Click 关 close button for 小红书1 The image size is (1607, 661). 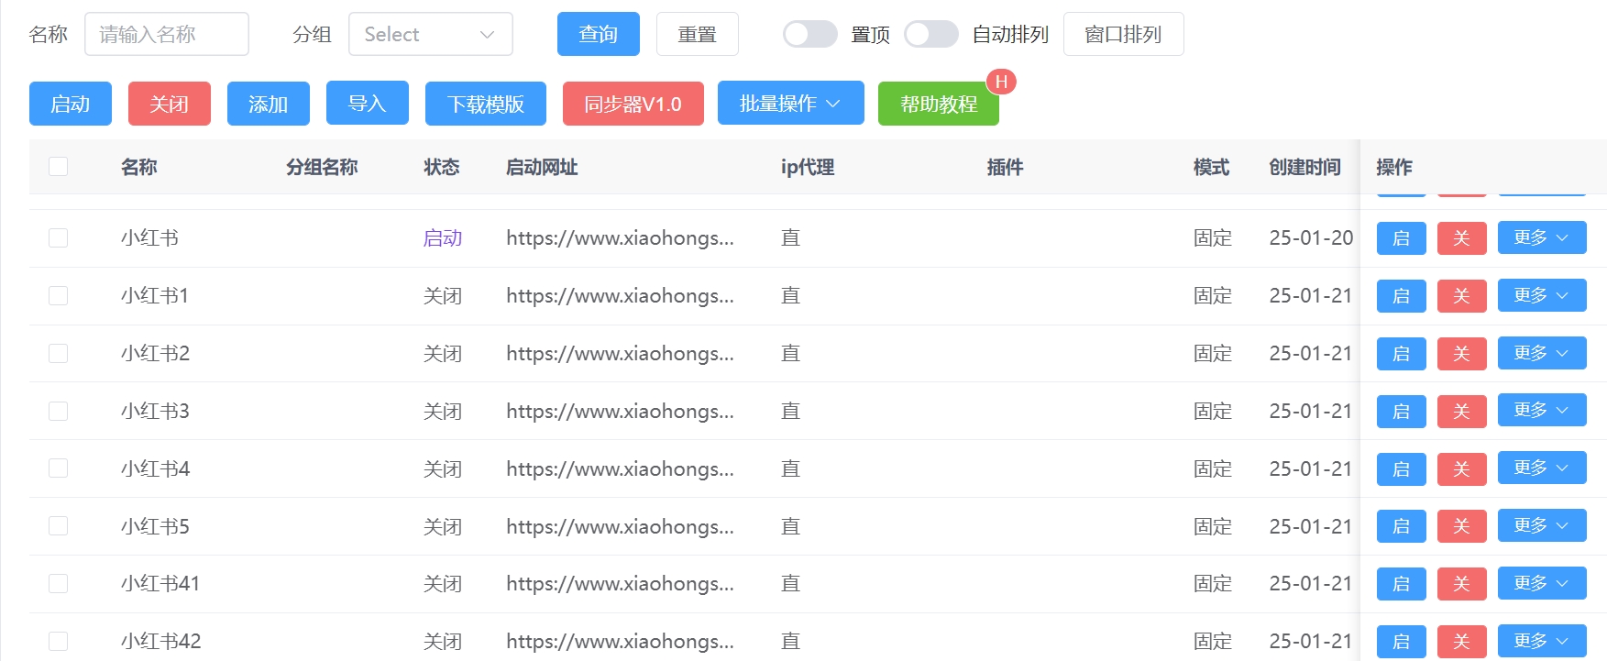[1462, 295]
